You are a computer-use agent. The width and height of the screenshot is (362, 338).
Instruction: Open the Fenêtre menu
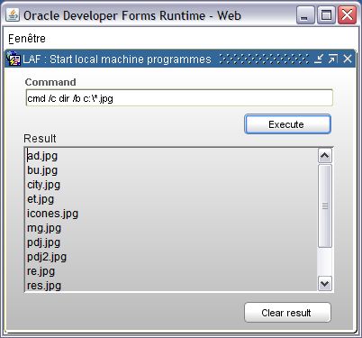point(27,39)
